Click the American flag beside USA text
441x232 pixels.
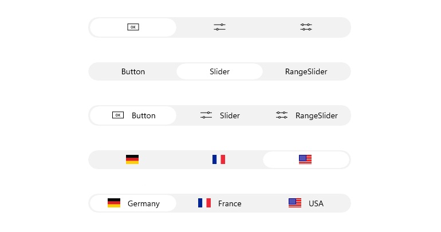(x=295, y=203)
